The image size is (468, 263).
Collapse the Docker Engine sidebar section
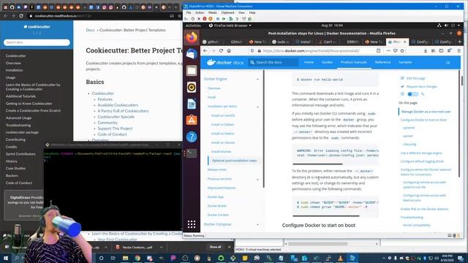tap(258, 79)
